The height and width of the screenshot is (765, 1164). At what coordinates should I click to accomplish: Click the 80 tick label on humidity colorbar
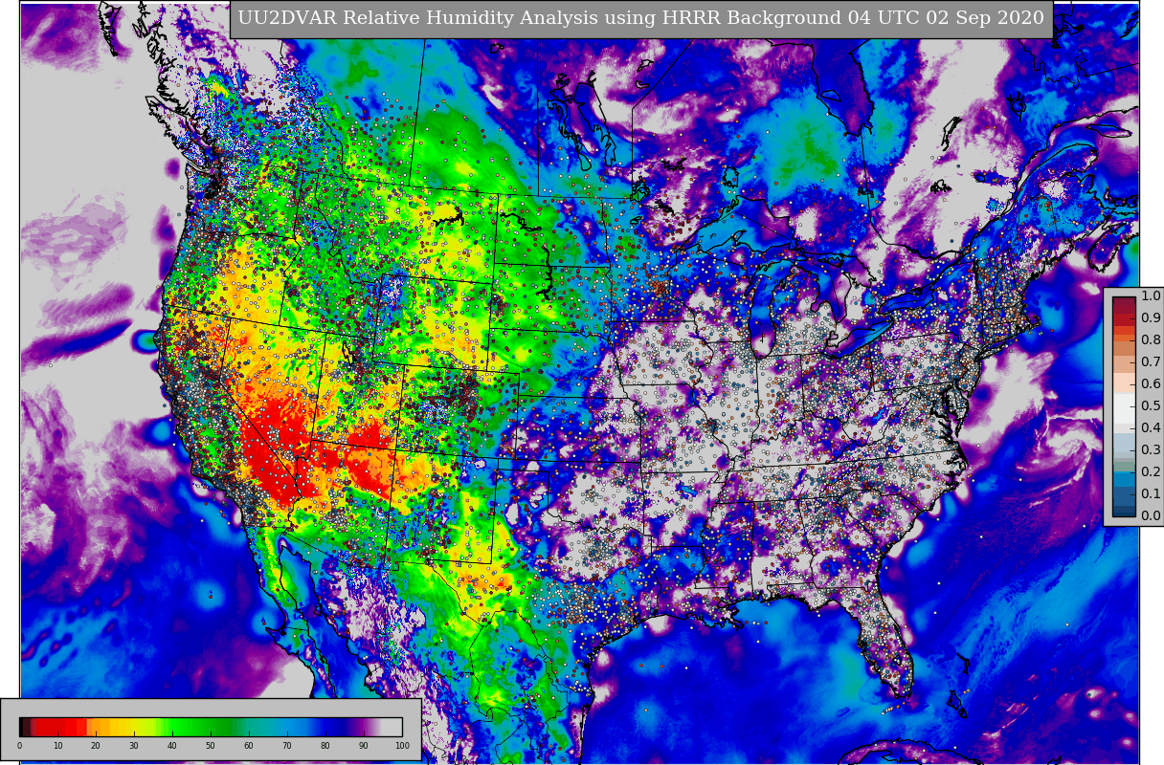pyautogui.click(x=325, y=746)
